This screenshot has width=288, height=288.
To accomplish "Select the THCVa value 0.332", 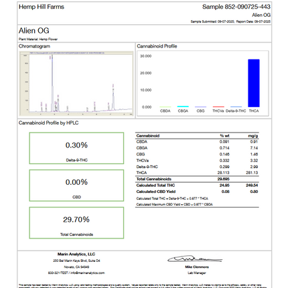I will (x=224, y=161).
